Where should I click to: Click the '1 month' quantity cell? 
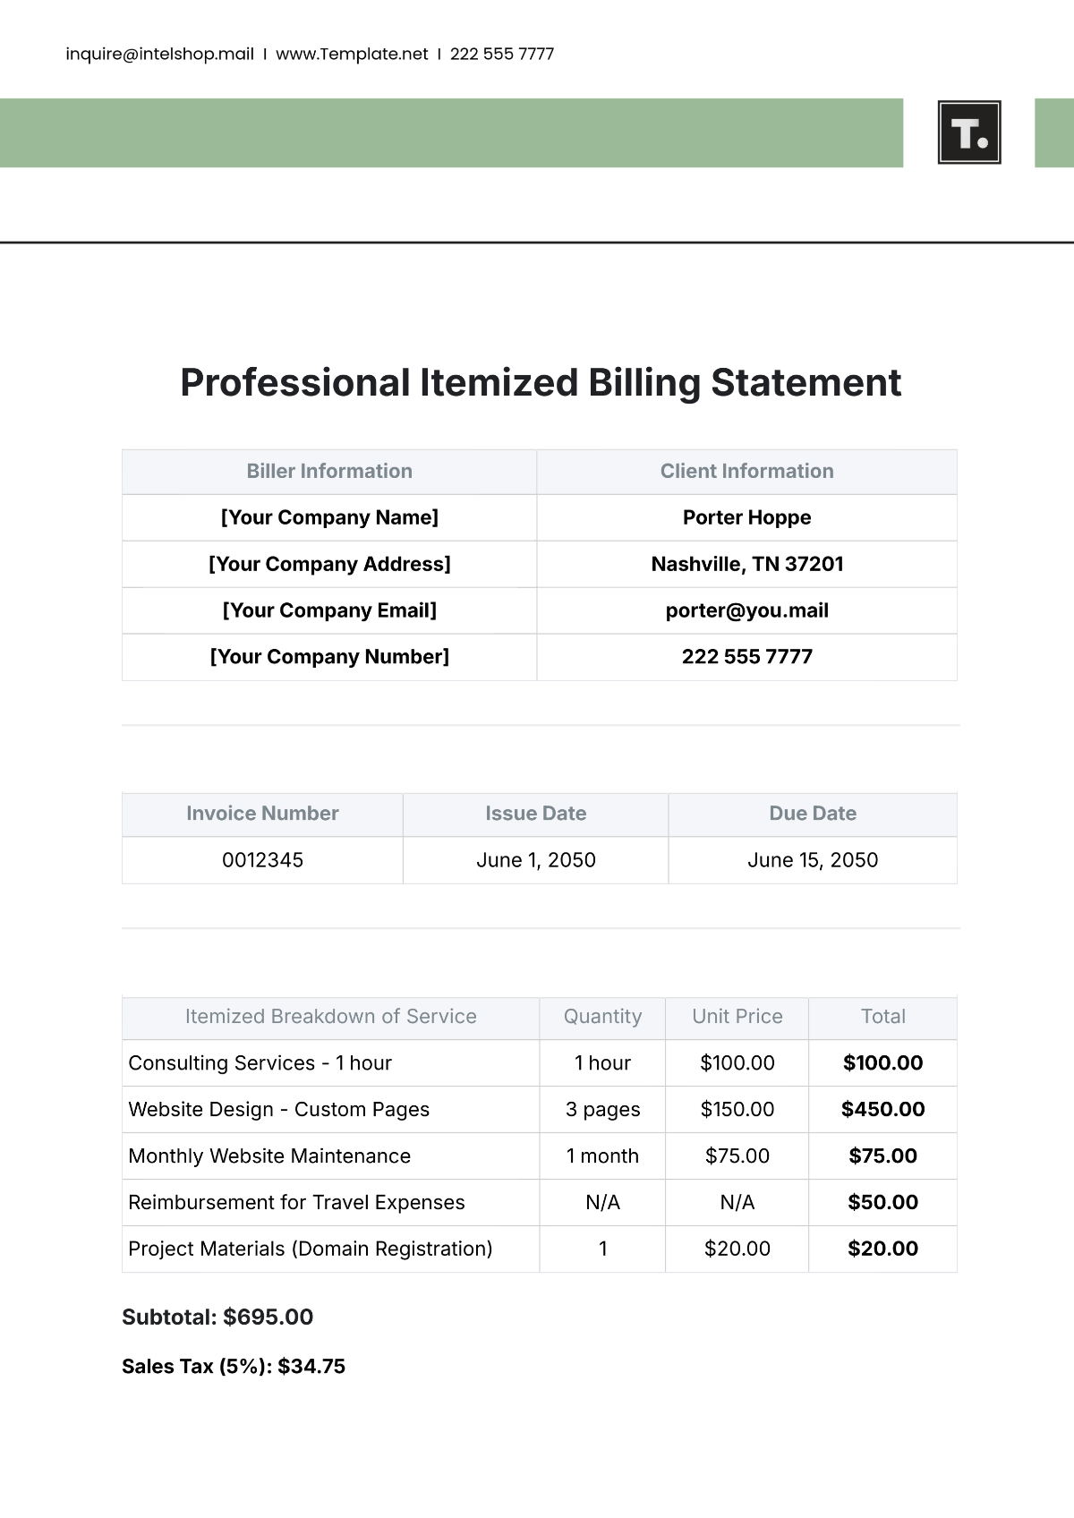pyautogui.click(x=602, y=1156)
